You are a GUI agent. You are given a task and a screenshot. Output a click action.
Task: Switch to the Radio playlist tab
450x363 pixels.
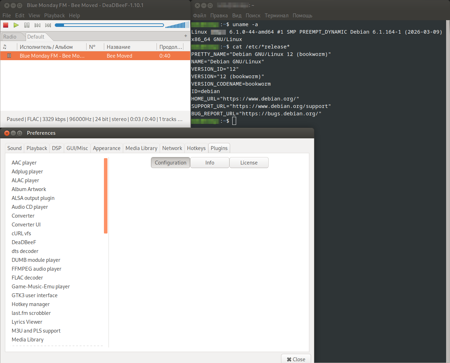pyautogui.click(x=10, y=37)
